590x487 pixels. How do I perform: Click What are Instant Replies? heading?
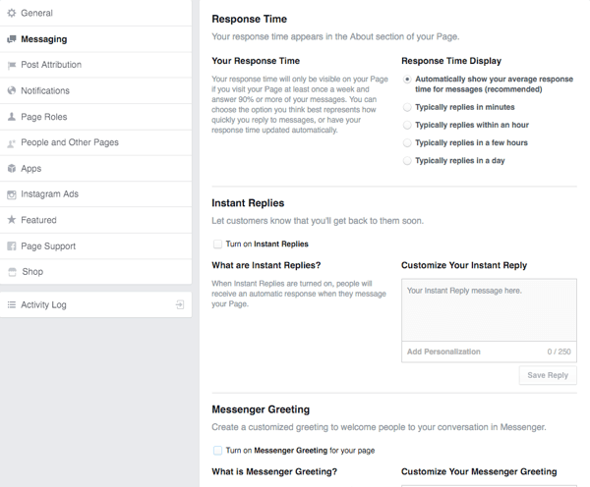tap(266, 265)
